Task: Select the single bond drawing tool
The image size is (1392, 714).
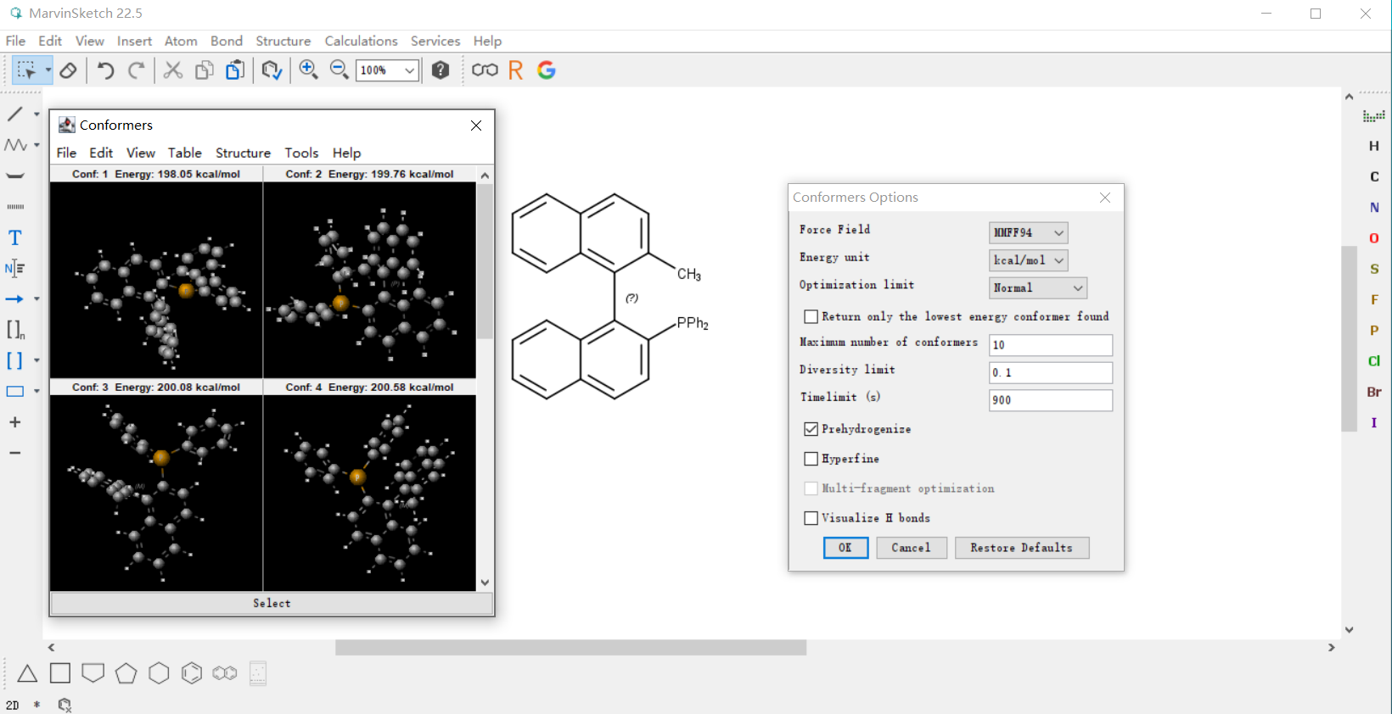Action: (15, 114)
